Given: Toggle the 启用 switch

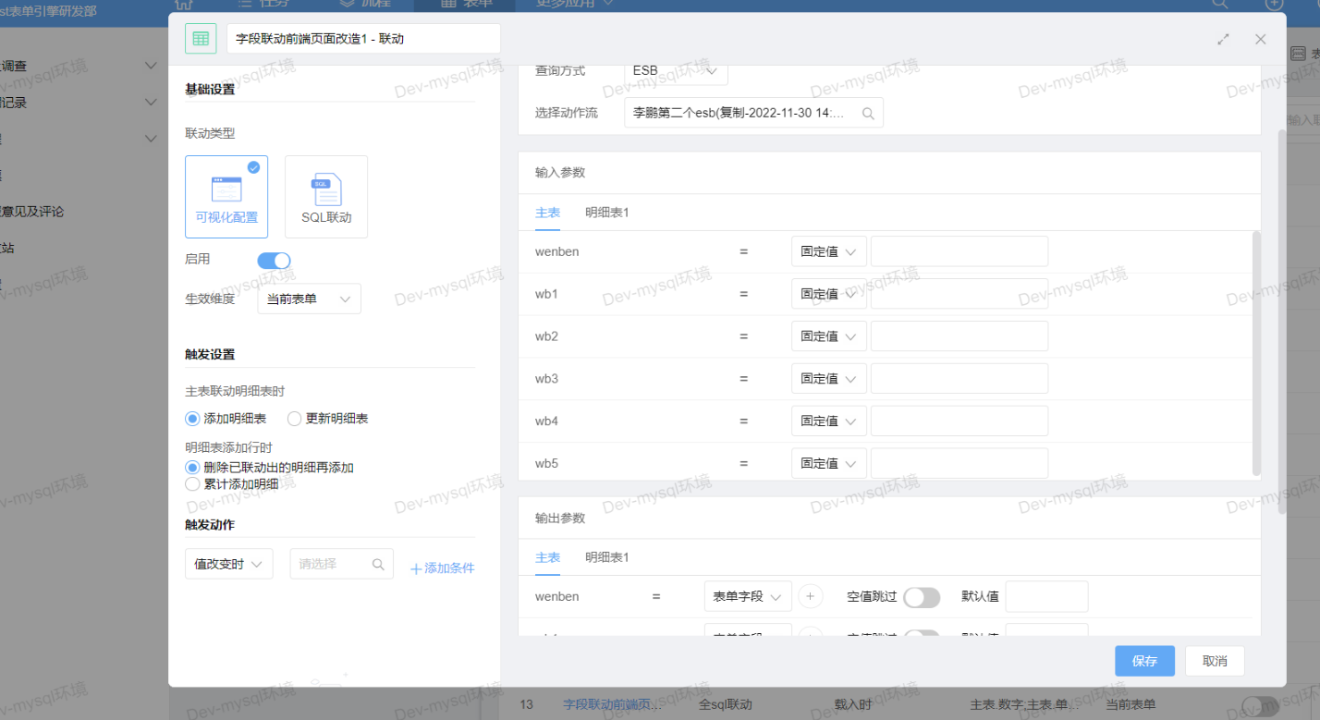Looking at the screenshot, I should pyautogui.click(x=274, y=261).
